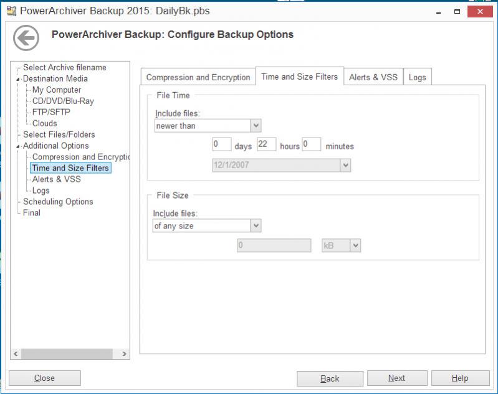Maximize the PowerArchiver Backup window
Viewport: 498px width, 394px height.
tap(457, 12)
